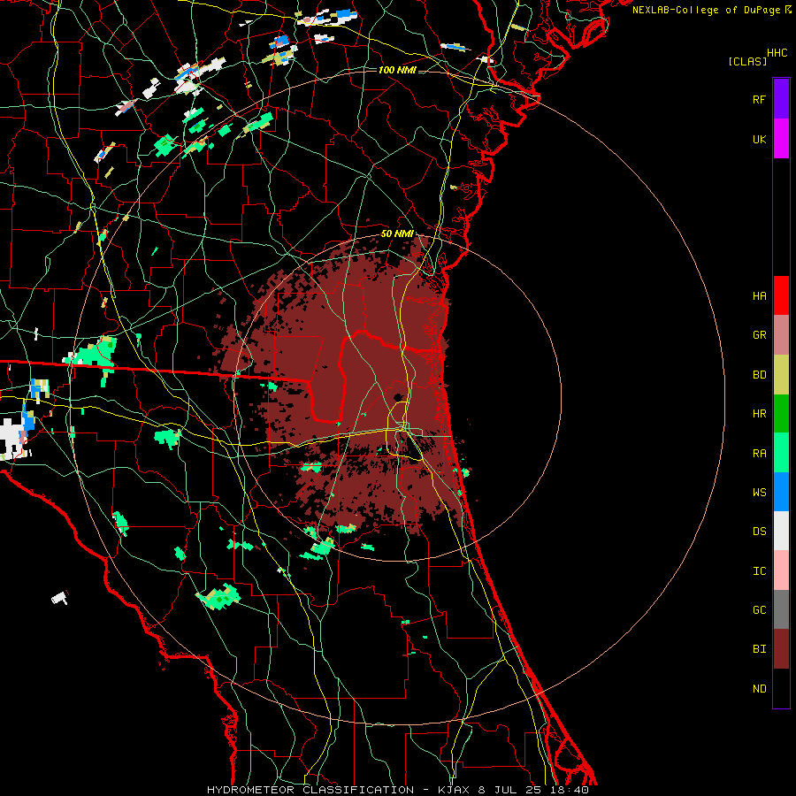Click the WS blue legend swatch

tap(781, 492)
